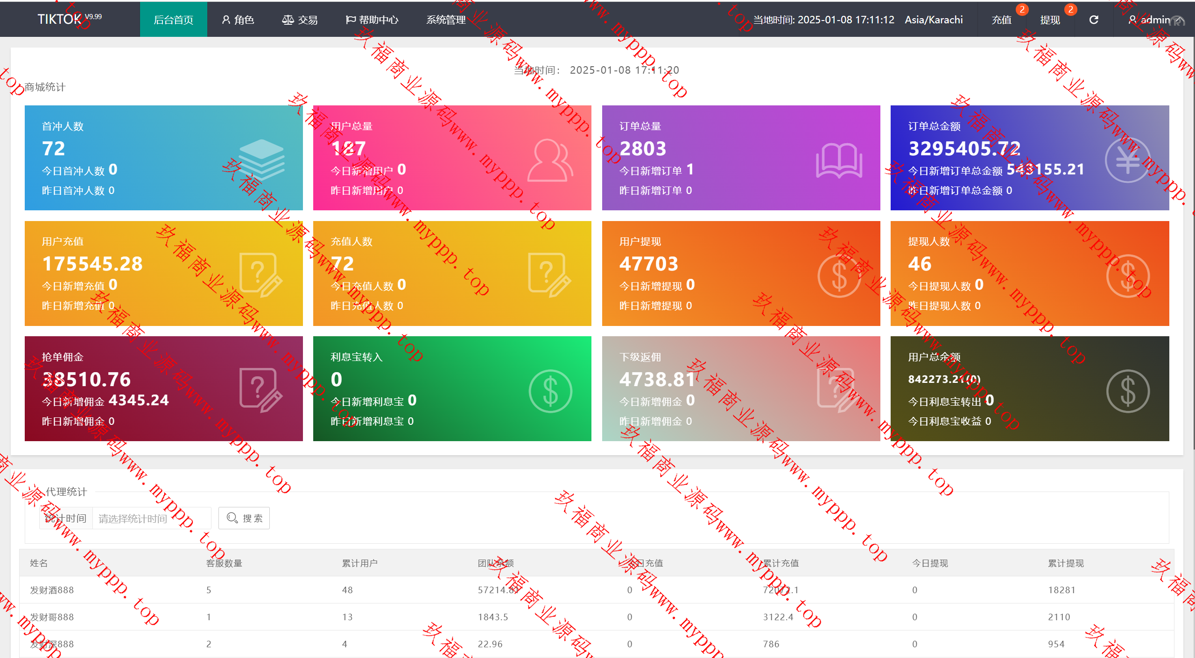The image size is (1195, 658).
Task: Click the refresh icon in top bar
Action: [x=1094, y=20]
